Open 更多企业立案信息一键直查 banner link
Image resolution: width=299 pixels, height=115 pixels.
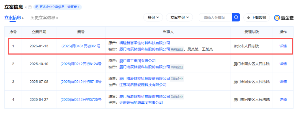pos(58,7)
